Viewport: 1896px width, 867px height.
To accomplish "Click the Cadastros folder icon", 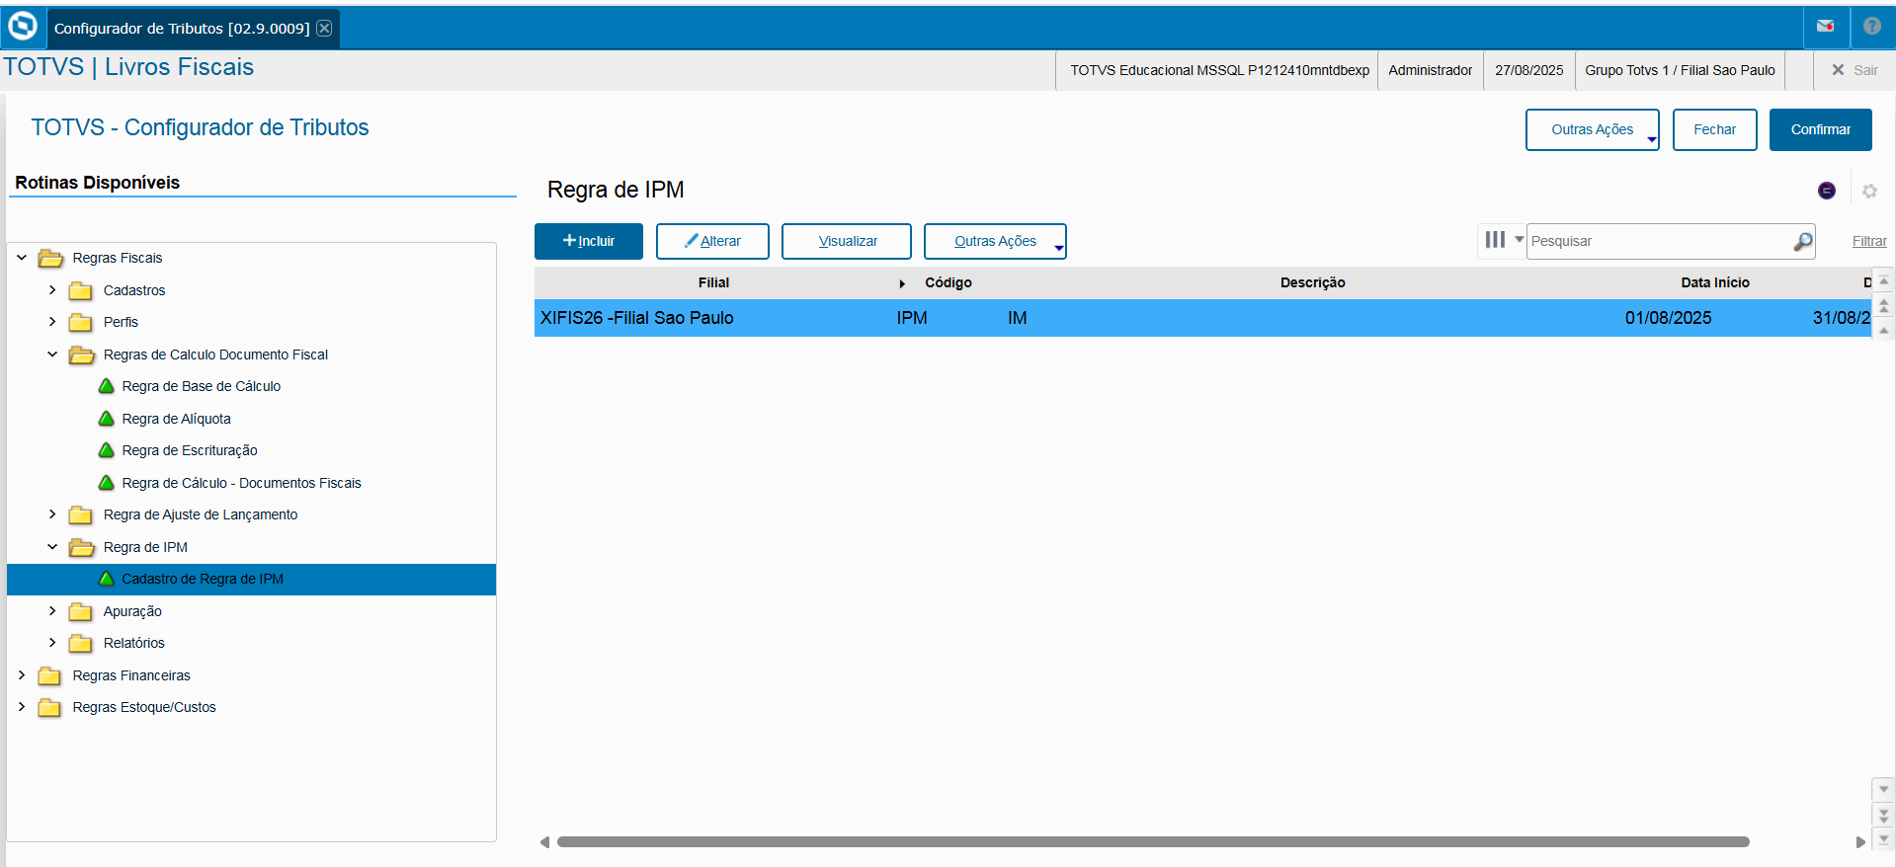I will click(x=81, y=290).
